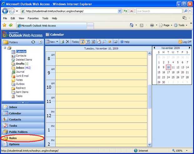Image resolution: width=194 pixels, height=154 pixels.
Task: Click the Refresh page icon
Action: point(125,11)
